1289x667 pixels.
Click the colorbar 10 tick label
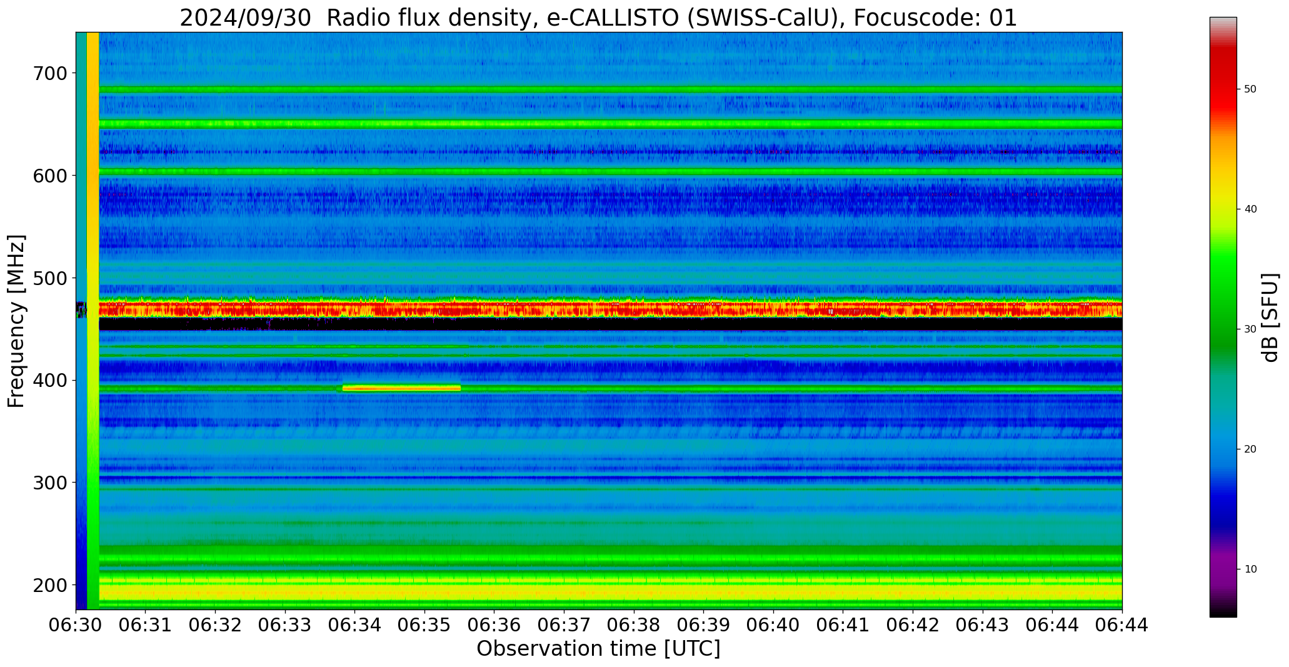click(1250, 569)
